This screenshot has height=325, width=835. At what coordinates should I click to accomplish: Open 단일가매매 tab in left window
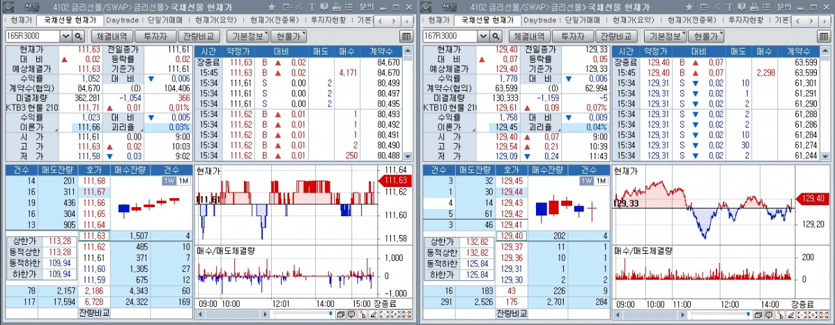click(165, 20)
